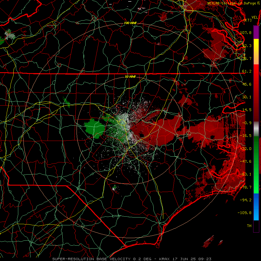The image size is (261, 261).
Task: Click the VEL legend heading
Action: coord(255,17)
